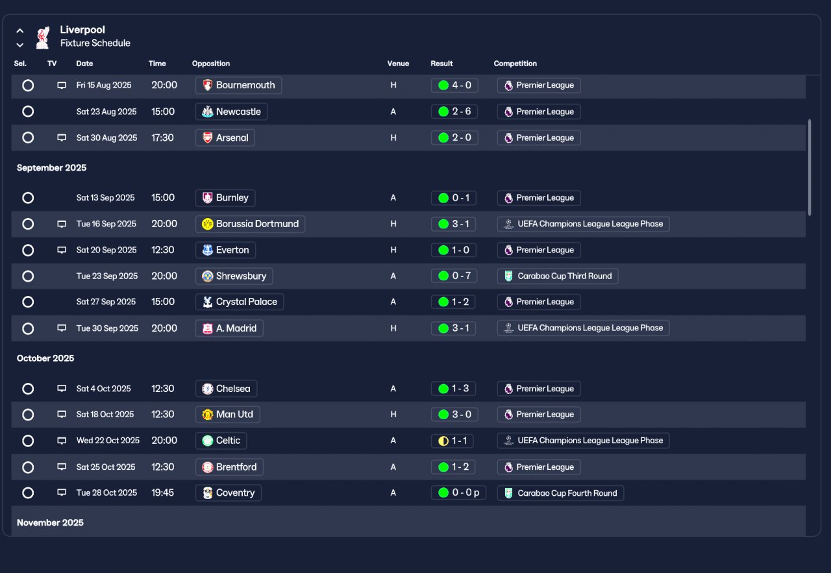831x573 pixels.
Task: Sort by the Result column header
Action: 441,64
